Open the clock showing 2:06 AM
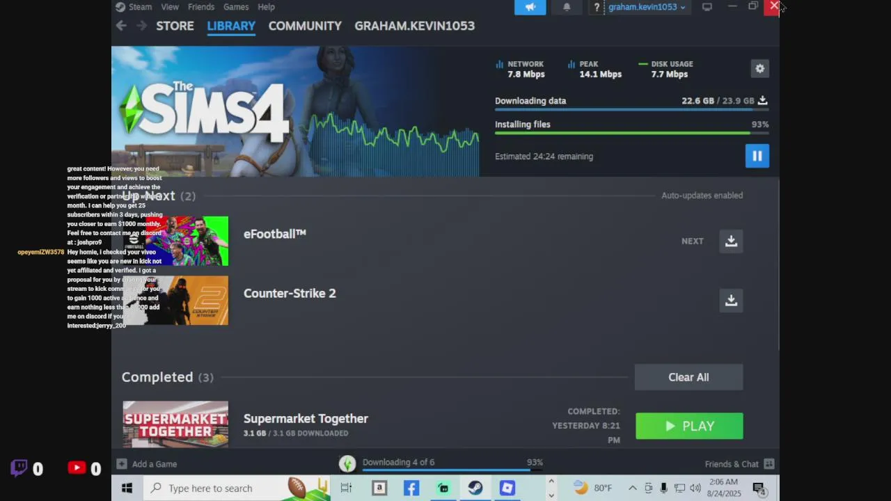891x501 pixels. pyautogui.click(x=723, y=488)
